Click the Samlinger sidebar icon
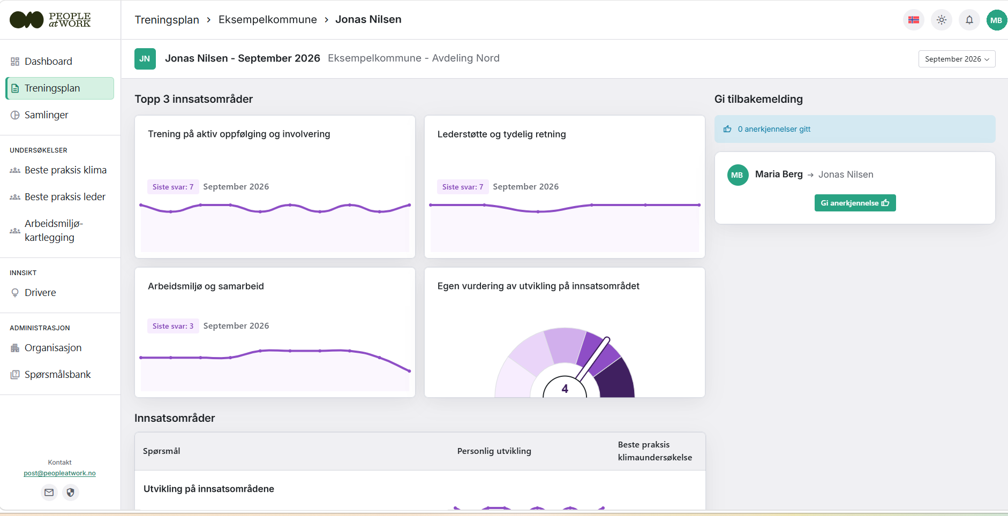The image size is (1008, 516). point(15,115)
